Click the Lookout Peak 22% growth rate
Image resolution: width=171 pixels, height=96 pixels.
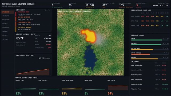pos(18,94)
